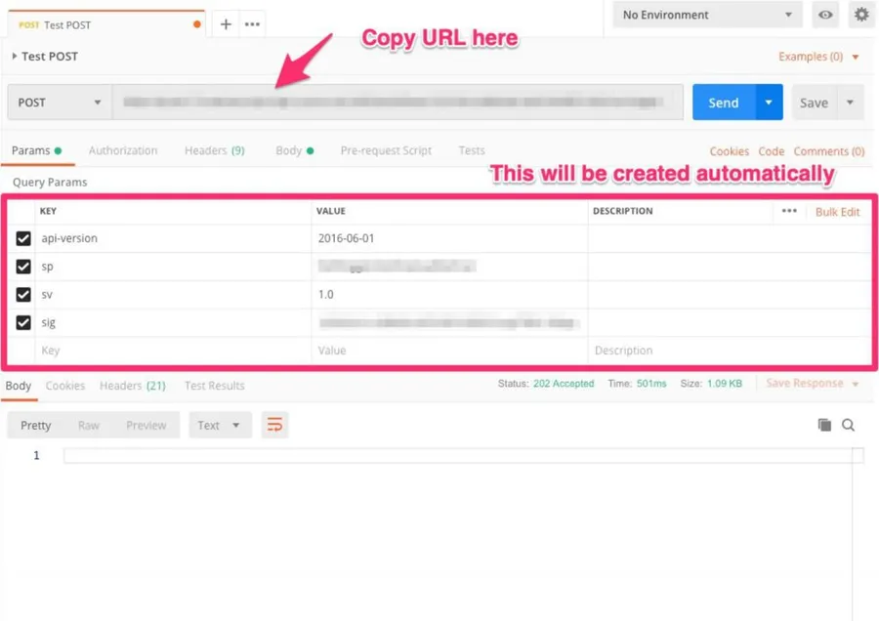Click the Bulk Edit link
The width and height of the screenshot is (879, 621).
click(837, 212)
